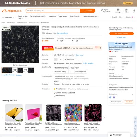This screenshot has height=137, width=137.
Task: Click the Lead time info icon
Action: 50,67
